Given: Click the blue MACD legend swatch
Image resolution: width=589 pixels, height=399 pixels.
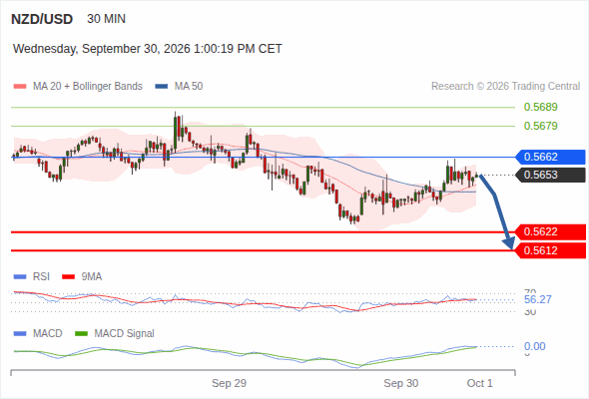Looking at the screenshot, I should [20, 334].
